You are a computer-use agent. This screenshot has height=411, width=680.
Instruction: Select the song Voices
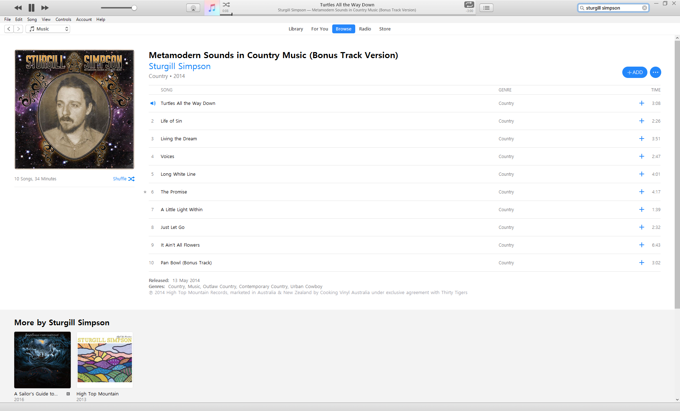pos(404,157)
